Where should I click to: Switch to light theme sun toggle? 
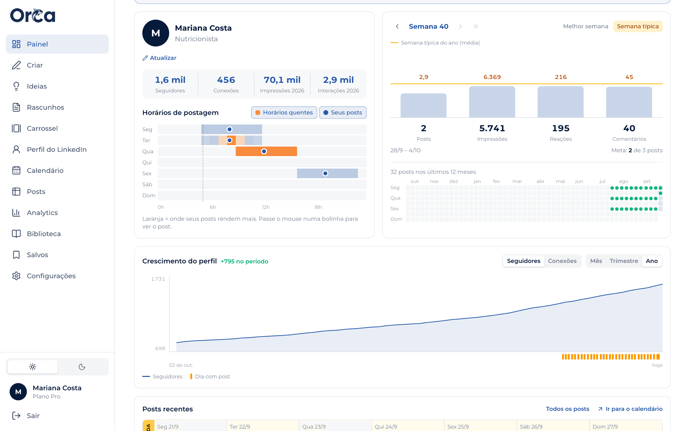(x=32, y=367)
